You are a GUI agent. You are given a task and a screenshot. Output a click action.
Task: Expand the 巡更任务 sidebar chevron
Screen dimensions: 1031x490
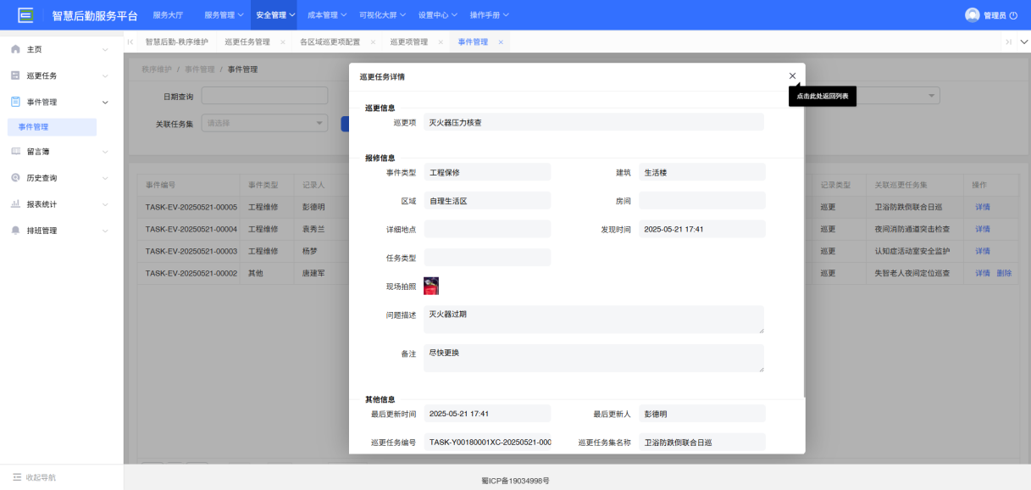pos(105,75)
